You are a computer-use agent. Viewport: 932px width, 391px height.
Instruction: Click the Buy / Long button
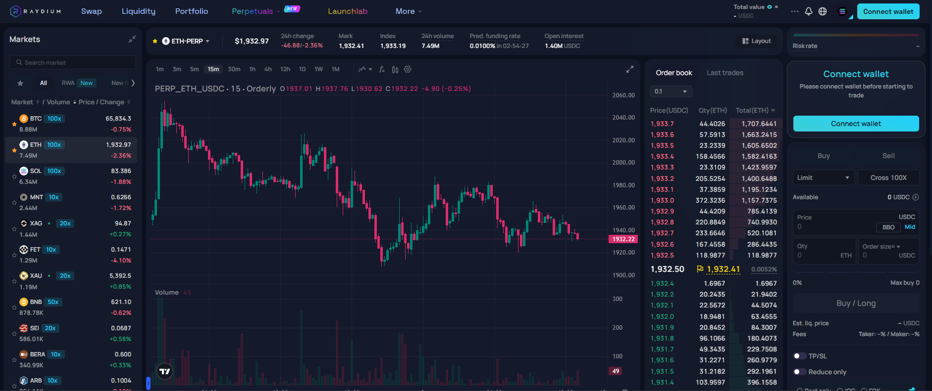pyautogui.click(x=856, y=303)
